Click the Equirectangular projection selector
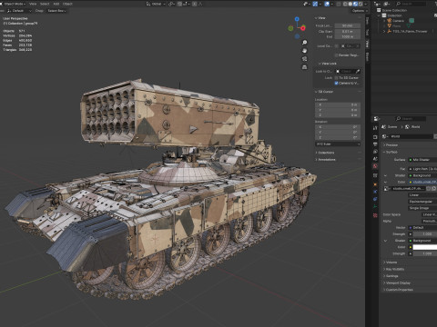This screenshot has width=437, height=327. pyautogui.click(x=422, y=202)
